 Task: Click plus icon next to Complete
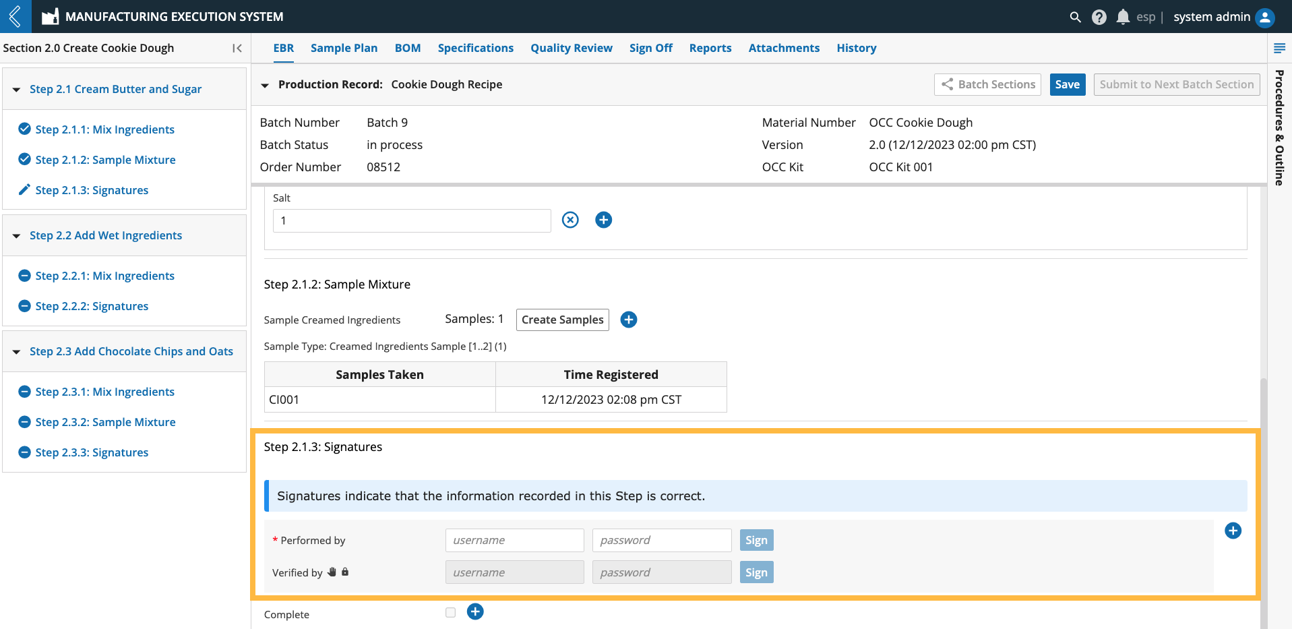pyautogui.click(x=475, y=611)
